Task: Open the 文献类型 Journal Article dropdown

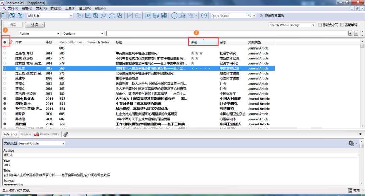Action: (x=63, y=143)
